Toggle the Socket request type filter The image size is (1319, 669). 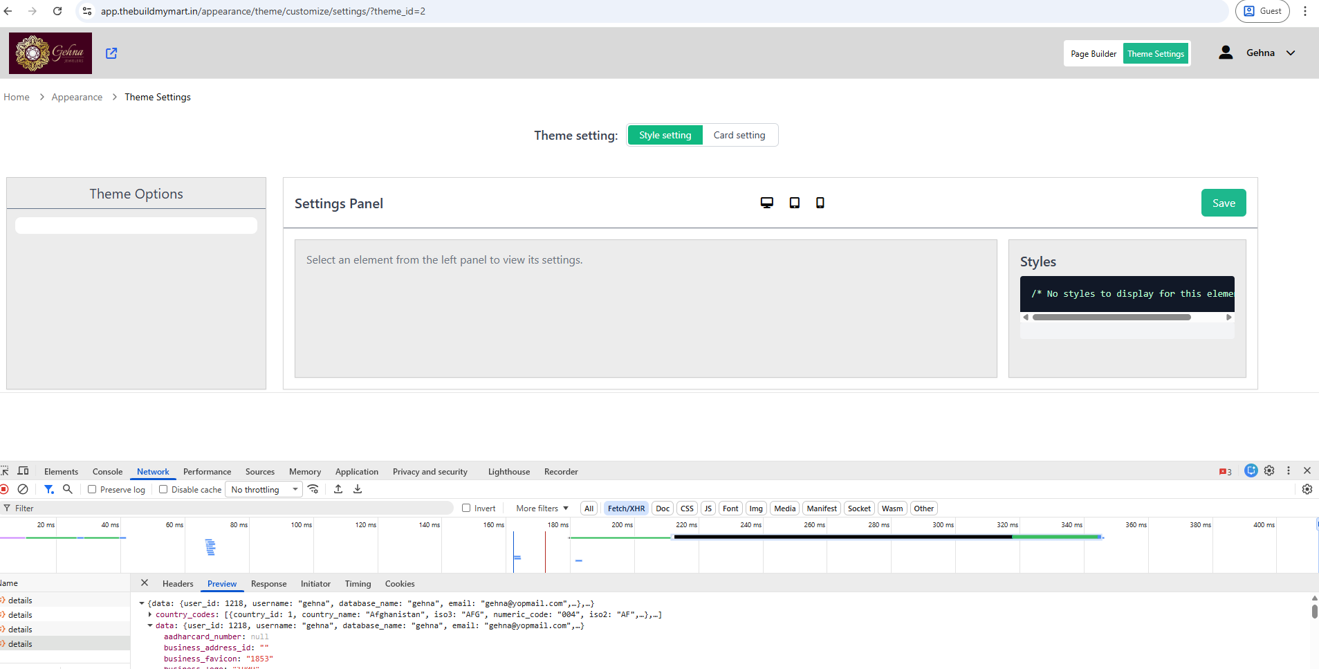pos(859,508)
